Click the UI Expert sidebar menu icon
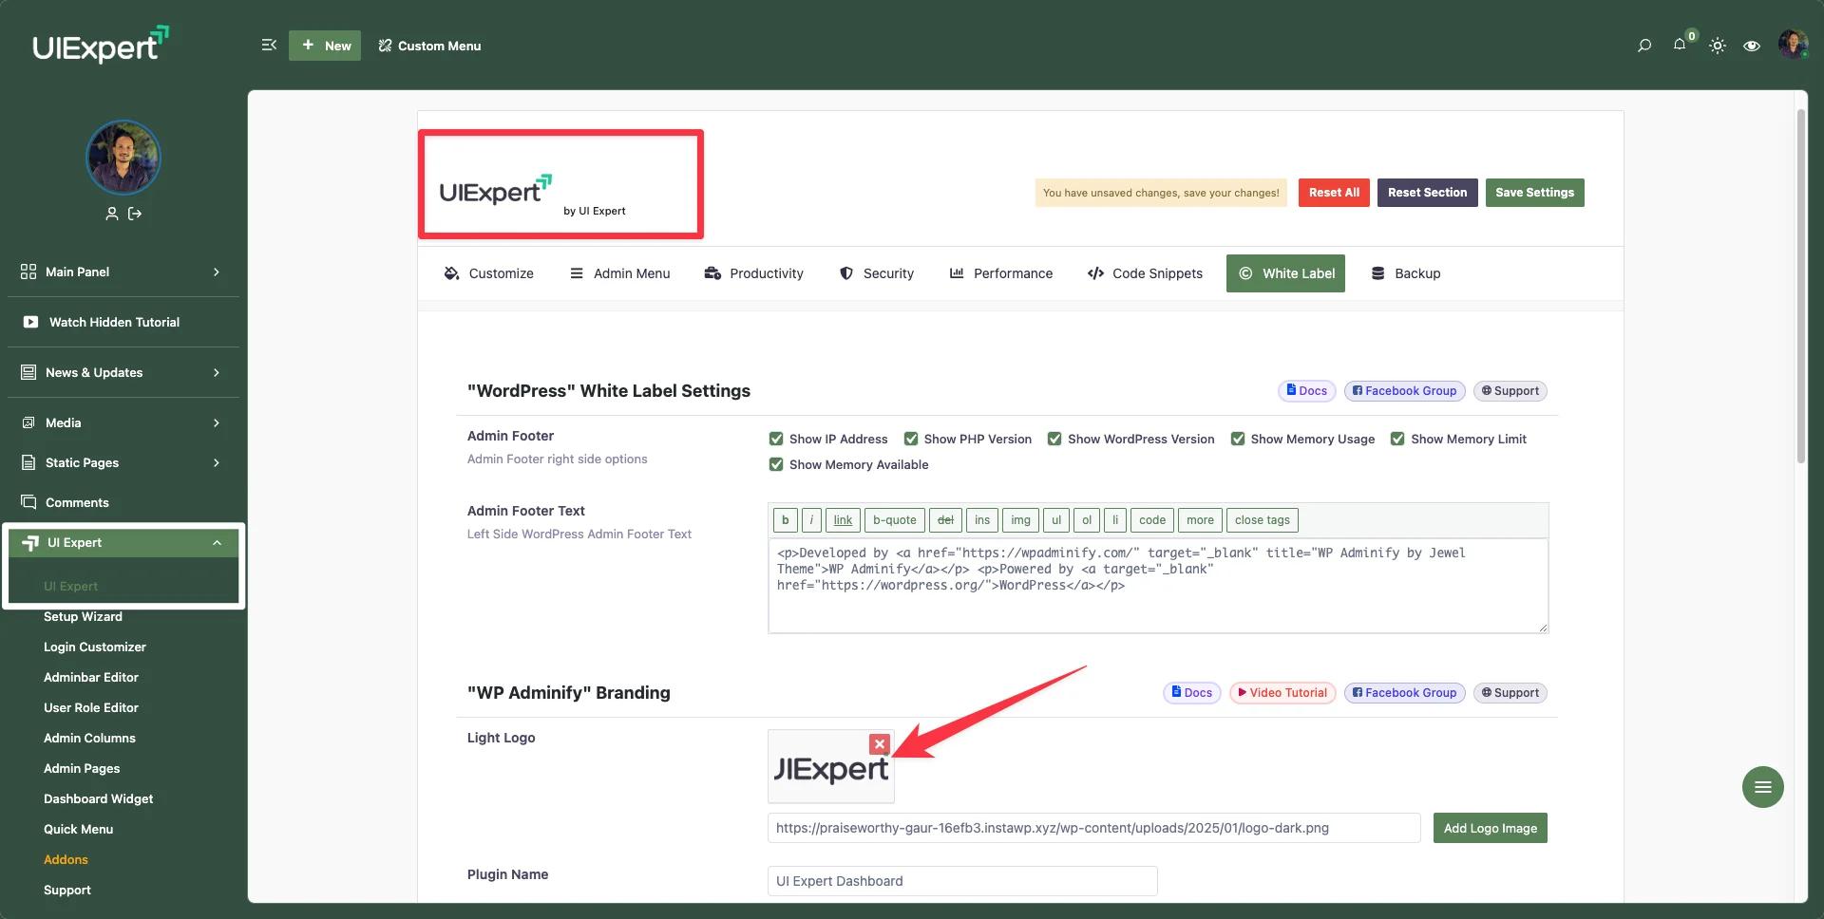Viewport: 1824px width, 919px height. [x=29, y=543]
